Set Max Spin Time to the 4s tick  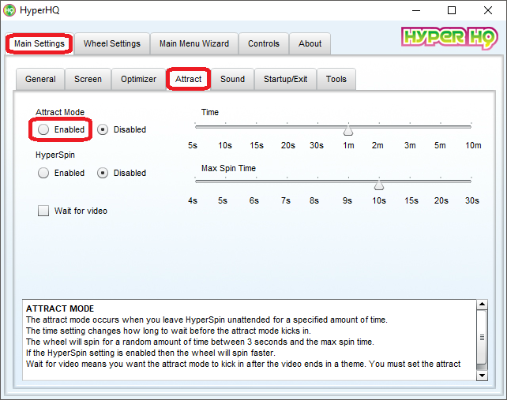click(x=195, y=181)
